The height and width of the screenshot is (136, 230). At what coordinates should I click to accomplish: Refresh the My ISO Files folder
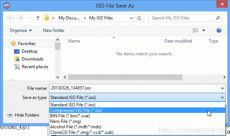click(139, 18)
